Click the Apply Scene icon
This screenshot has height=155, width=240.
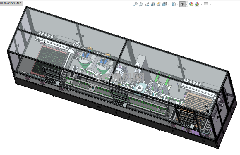tap(197, 4)
